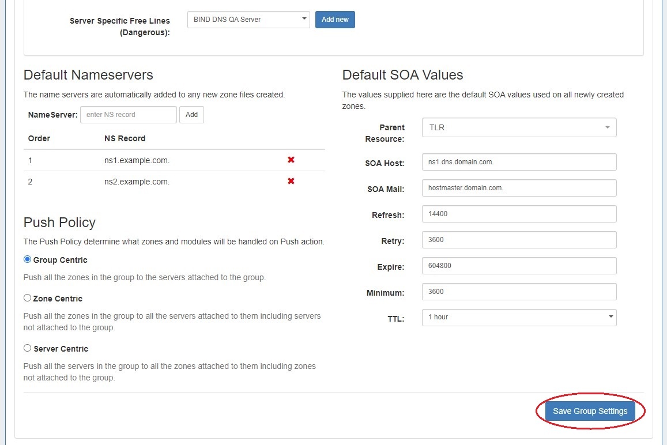Focus the enter NS record input
The width and height of the screenshot is (667, 445).
click(x=128, y=115)
